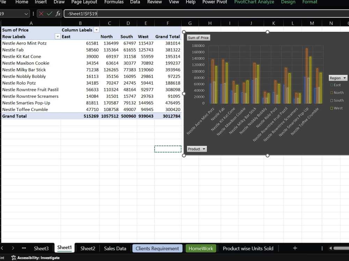
Task: Click Accessibility: Investigate in the status bar
Action: pos(38,258)
